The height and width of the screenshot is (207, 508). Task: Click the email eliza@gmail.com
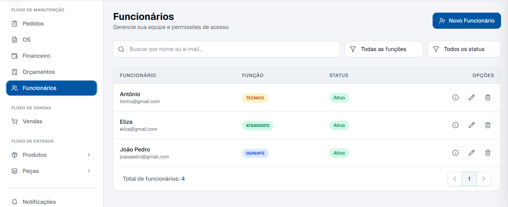[x=138, y=129]
